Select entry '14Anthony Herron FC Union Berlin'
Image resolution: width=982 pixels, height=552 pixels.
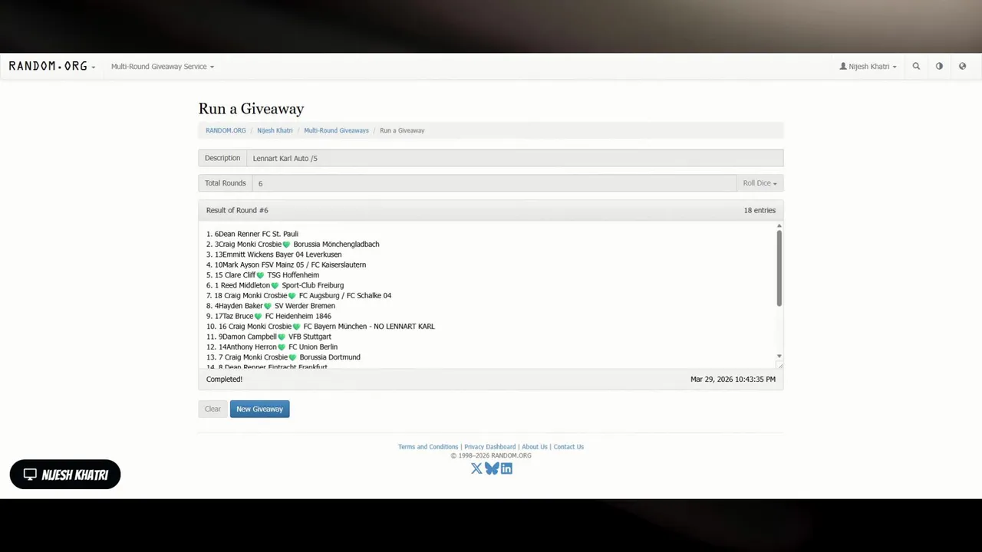272,347
